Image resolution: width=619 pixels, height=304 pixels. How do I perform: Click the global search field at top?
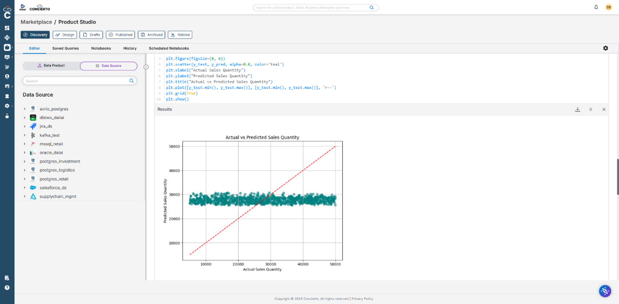tap(313, 7)
